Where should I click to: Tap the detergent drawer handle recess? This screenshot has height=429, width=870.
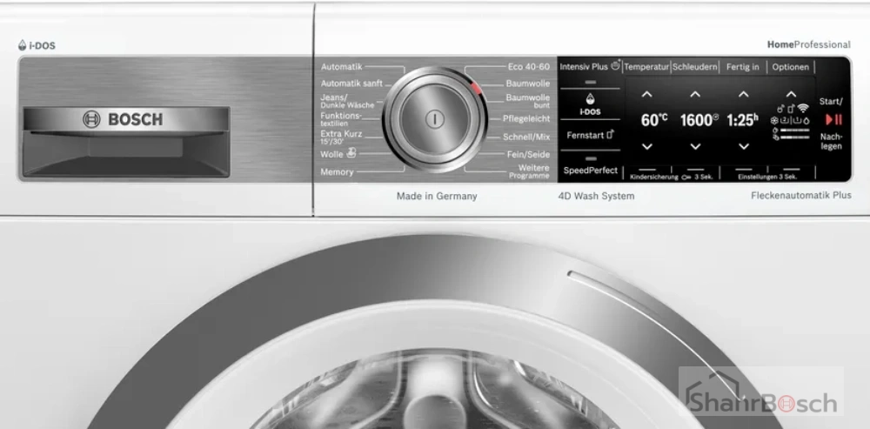coord(126,154)
